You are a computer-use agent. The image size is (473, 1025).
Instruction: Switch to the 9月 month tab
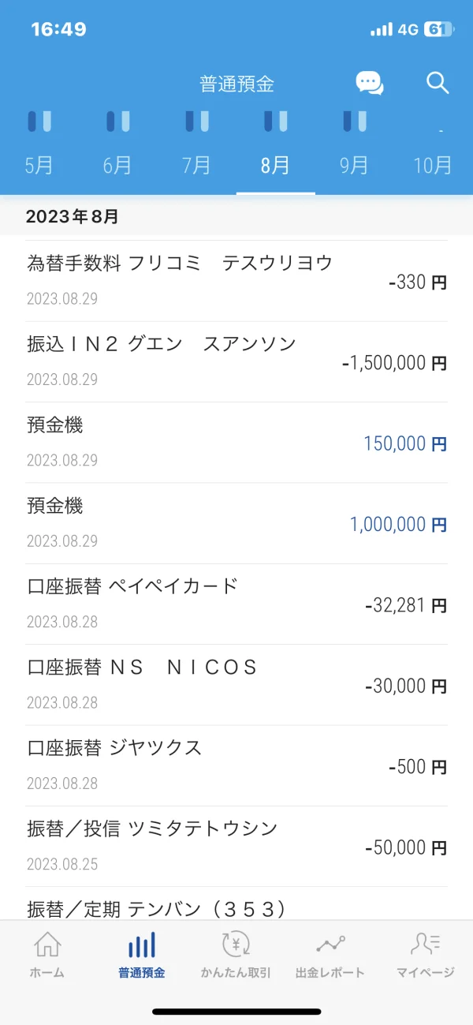pyautogui.click(x=354, y=166)
